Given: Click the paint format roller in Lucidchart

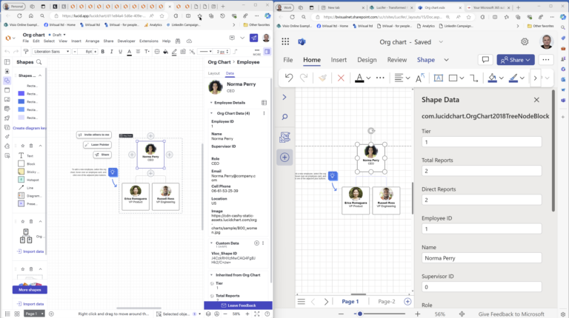Looking at the screenshot, I should [x=26, y=52].
